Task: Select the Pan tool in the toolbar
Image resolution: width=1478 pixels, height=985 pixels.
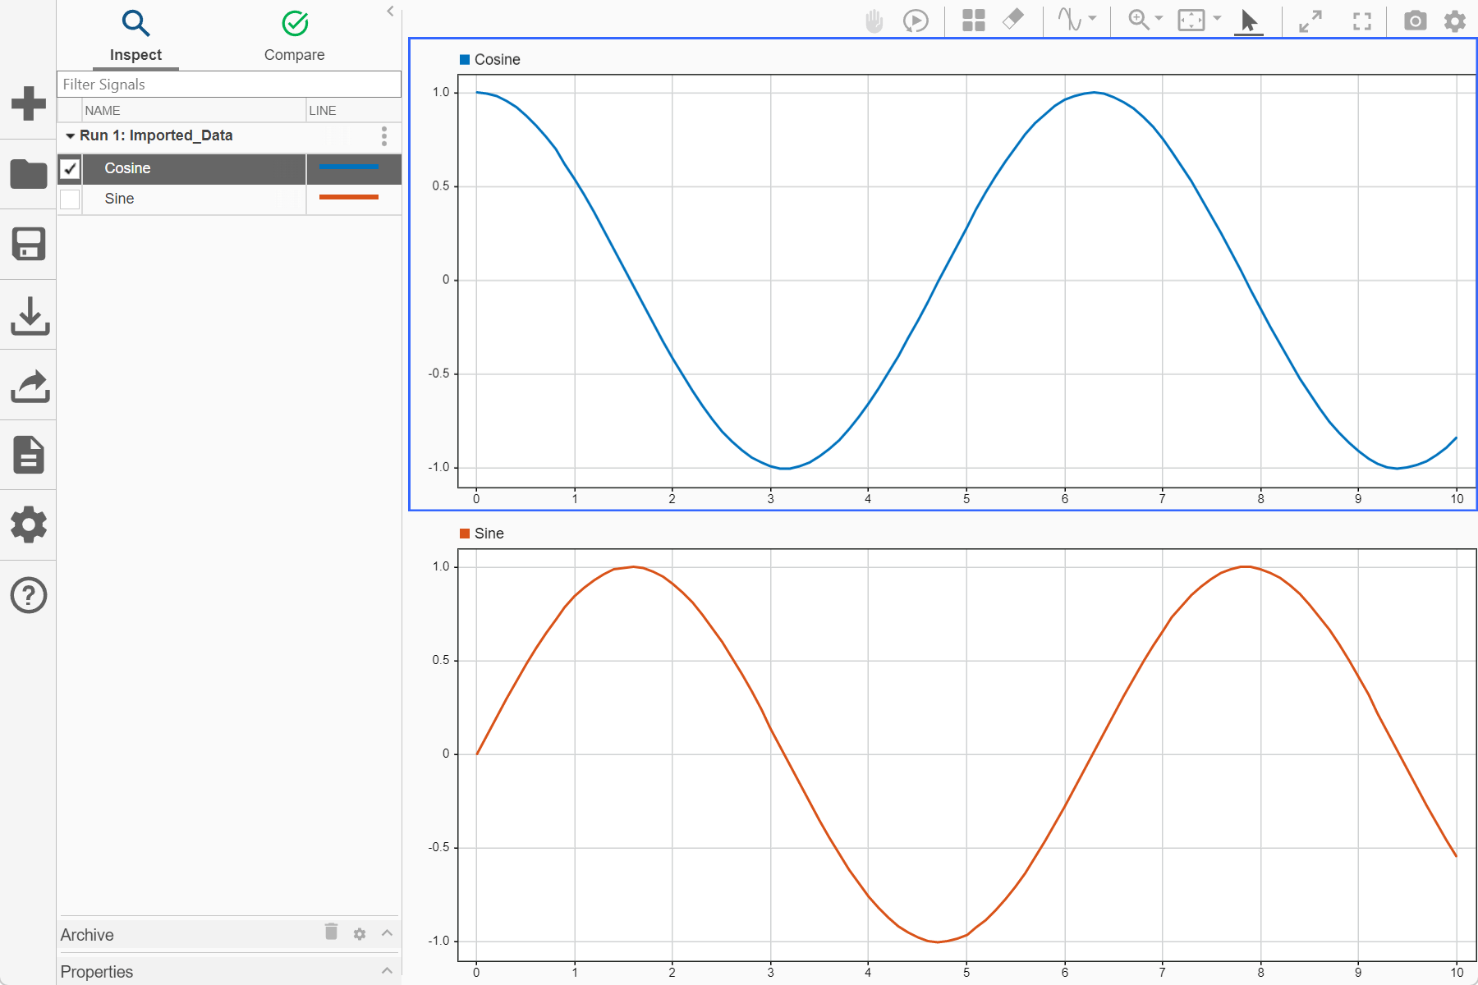Action: click(874, 21)
